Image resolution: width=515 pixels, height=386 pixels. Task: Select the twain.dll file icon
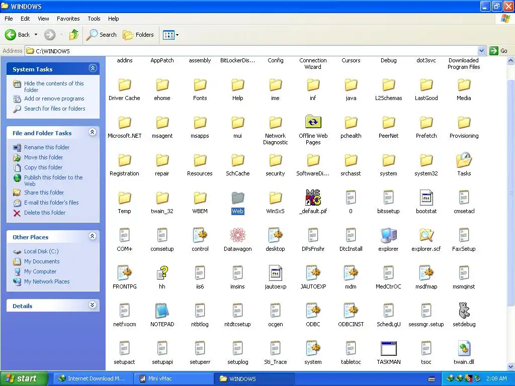464,348
